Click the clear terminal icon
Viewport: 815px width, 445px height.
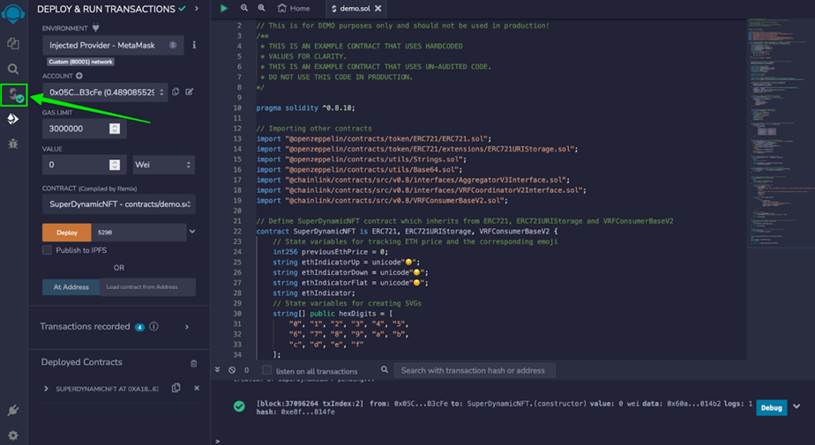(x=232, y=370)
